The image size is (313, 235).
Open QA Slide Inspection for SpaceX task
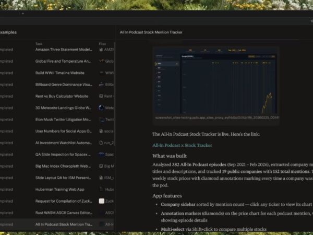(63, 155)
